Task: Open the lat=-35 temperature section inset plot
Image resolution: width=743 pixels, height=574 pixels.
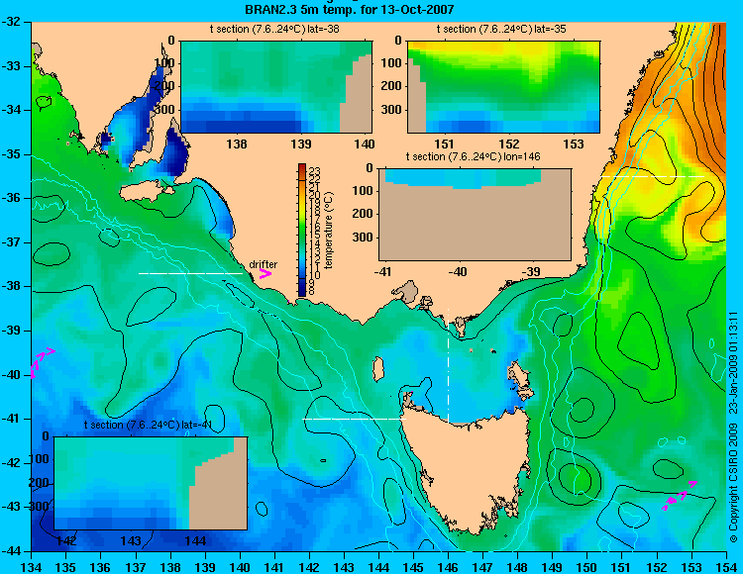Action: tap(503, 87)
